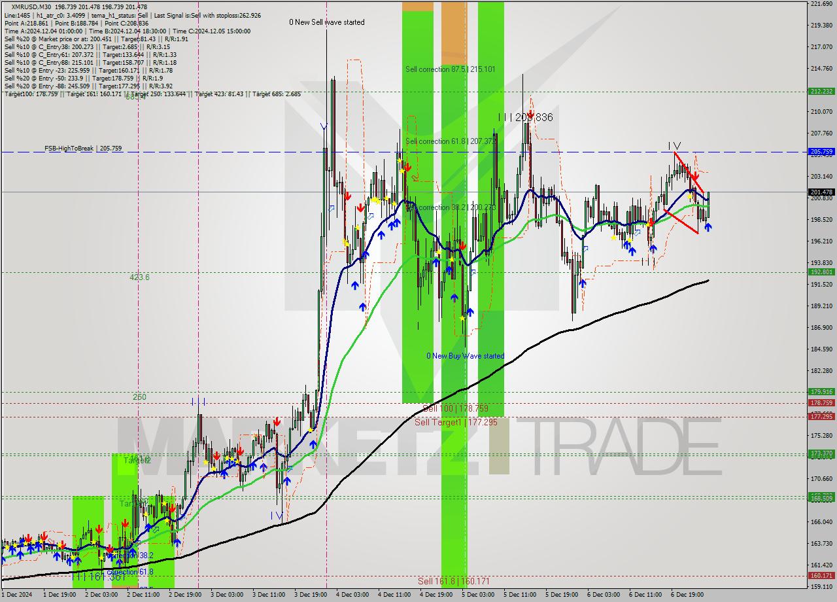Click the Time A:2024.12.04 info line

126,31
